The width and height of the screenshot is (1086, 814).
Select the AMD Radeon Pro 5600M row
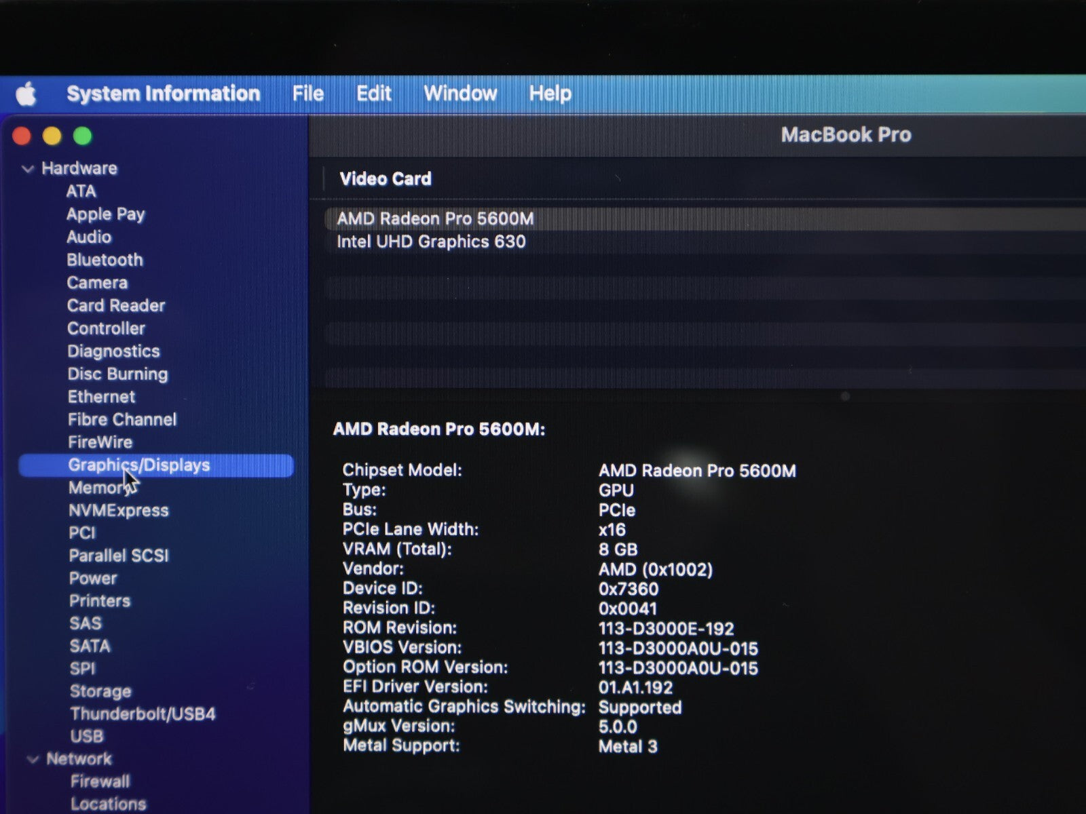tap(705, 218)
